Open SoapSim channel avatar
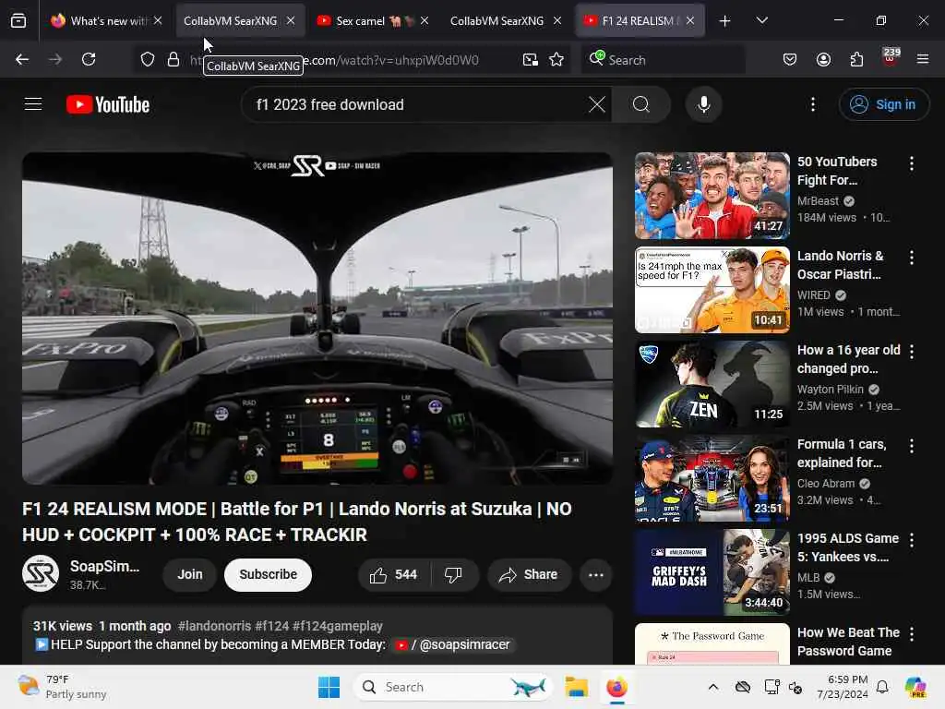The height and width of the screenshot is (709, 945). (x=41, y=573)
